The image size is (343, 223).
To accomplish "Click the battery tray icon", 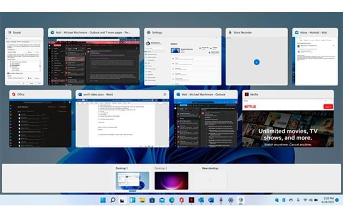I will (x=316, y=200).
